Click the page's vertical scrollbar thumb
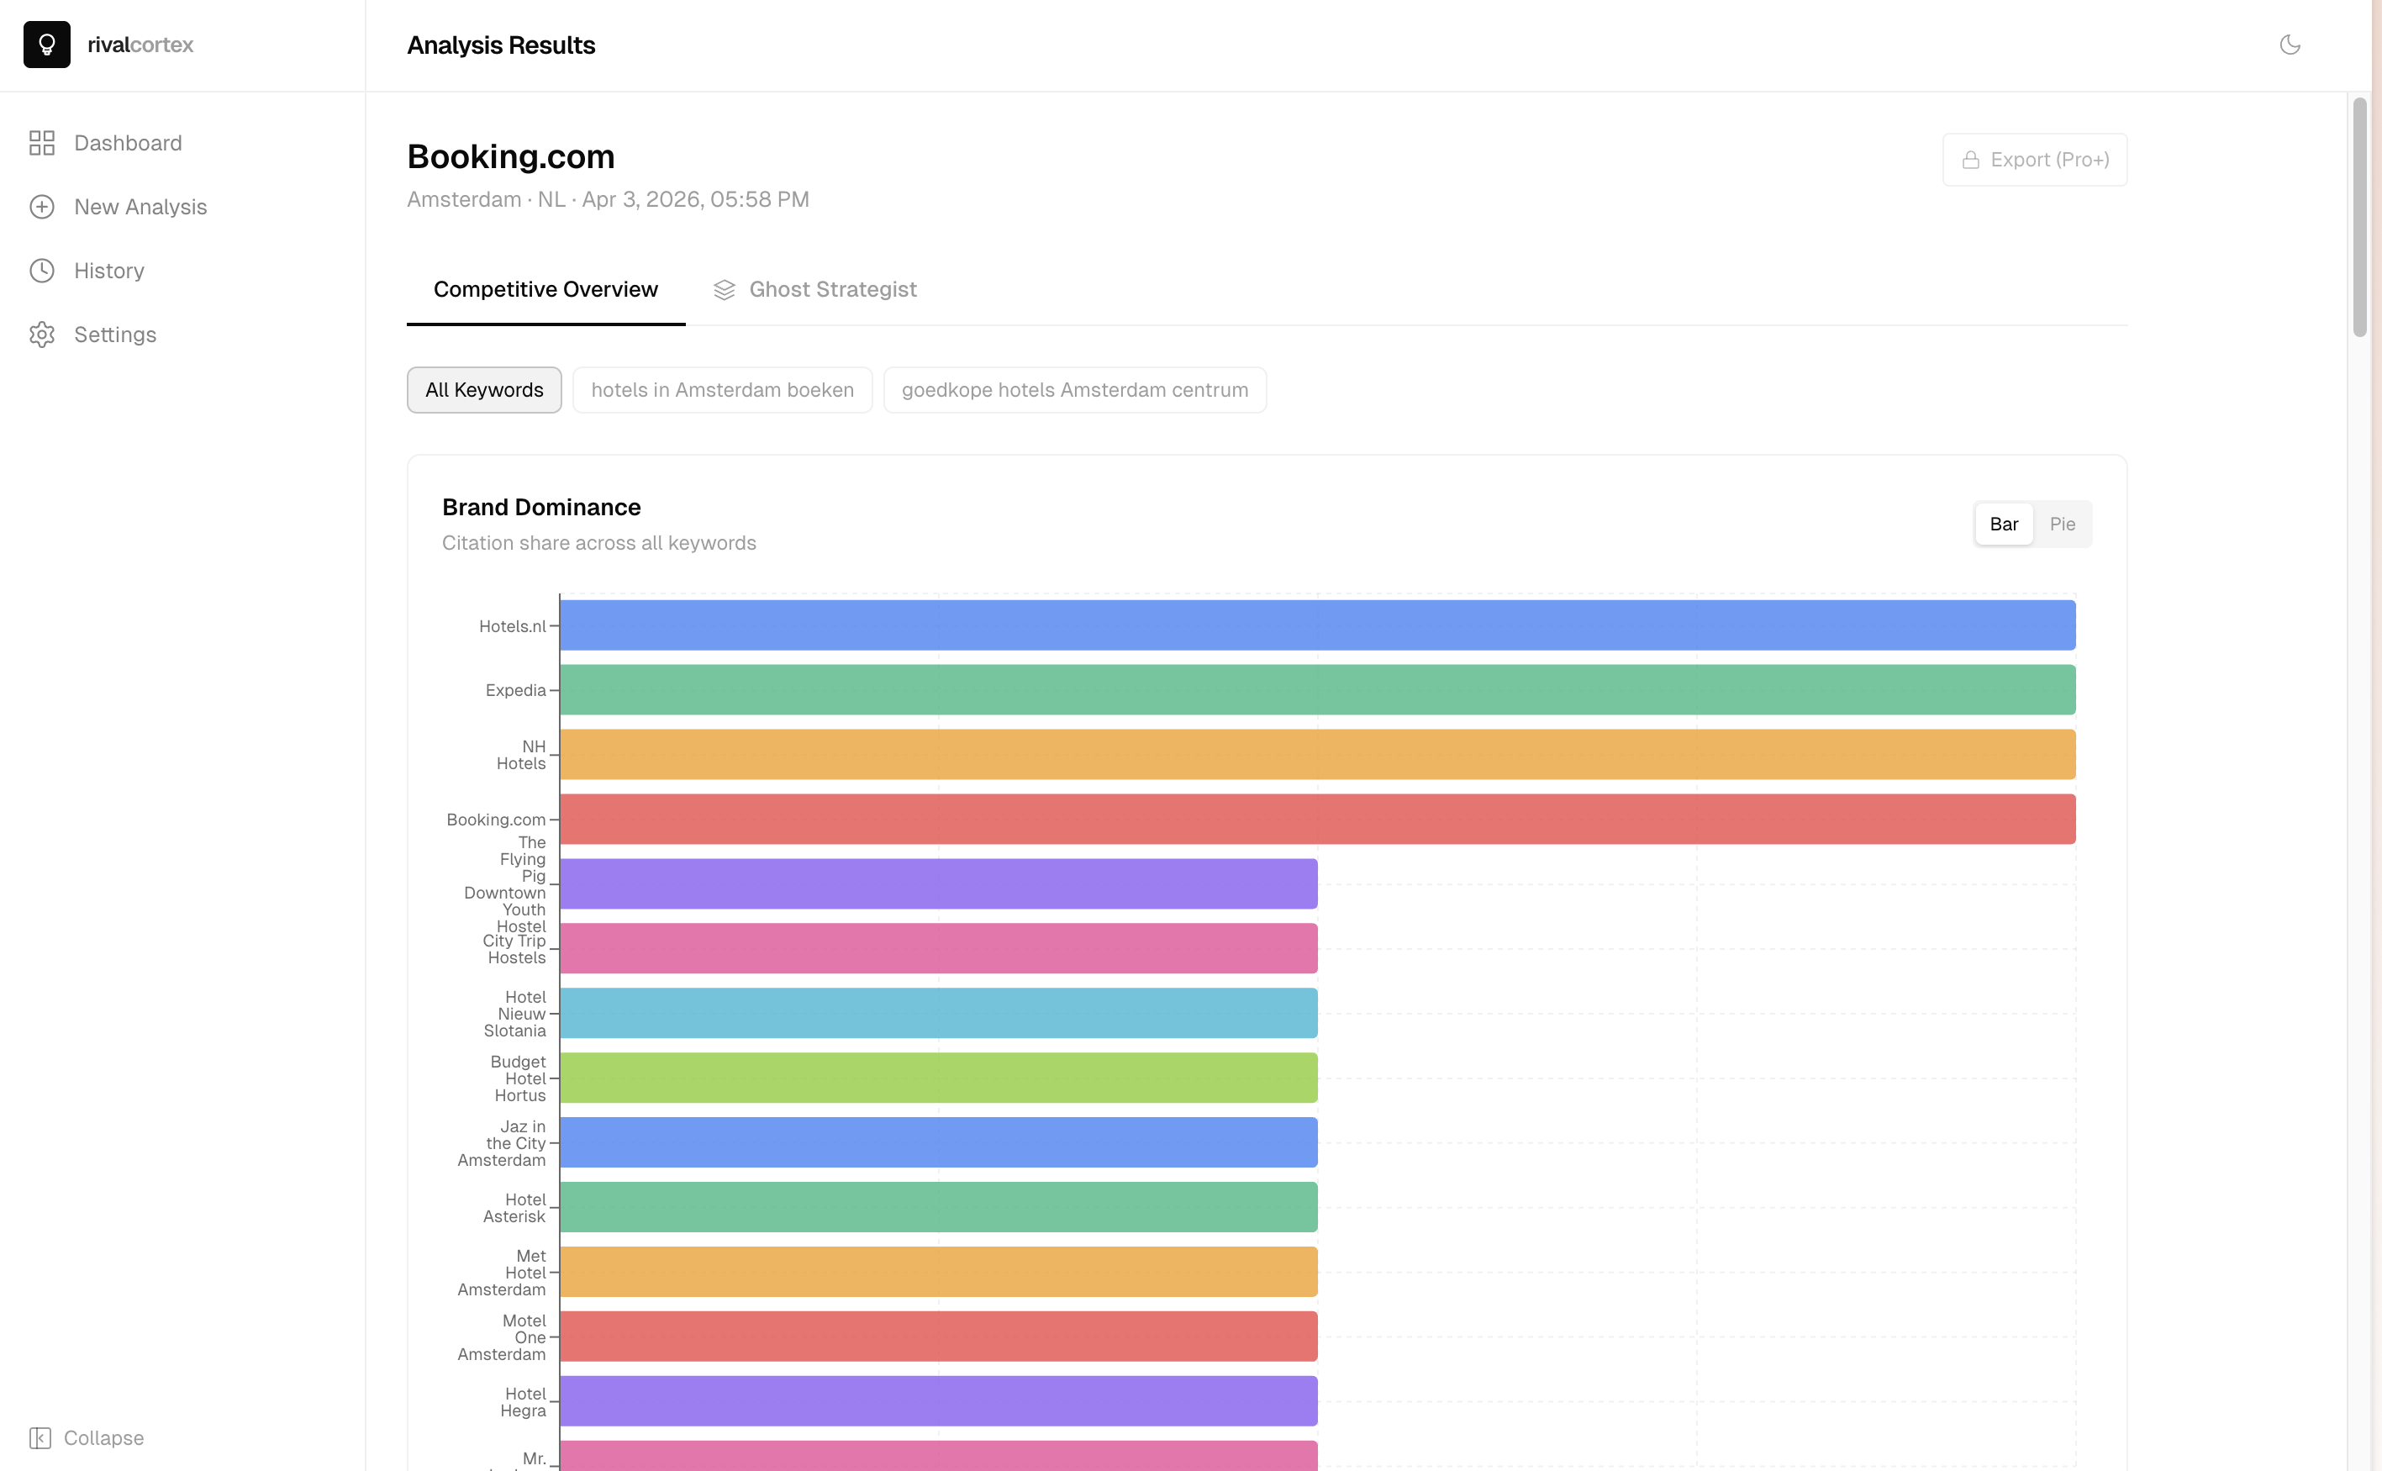Screen dimensions: 2382x1471 pyautogui.click(x=2359, y=216)
